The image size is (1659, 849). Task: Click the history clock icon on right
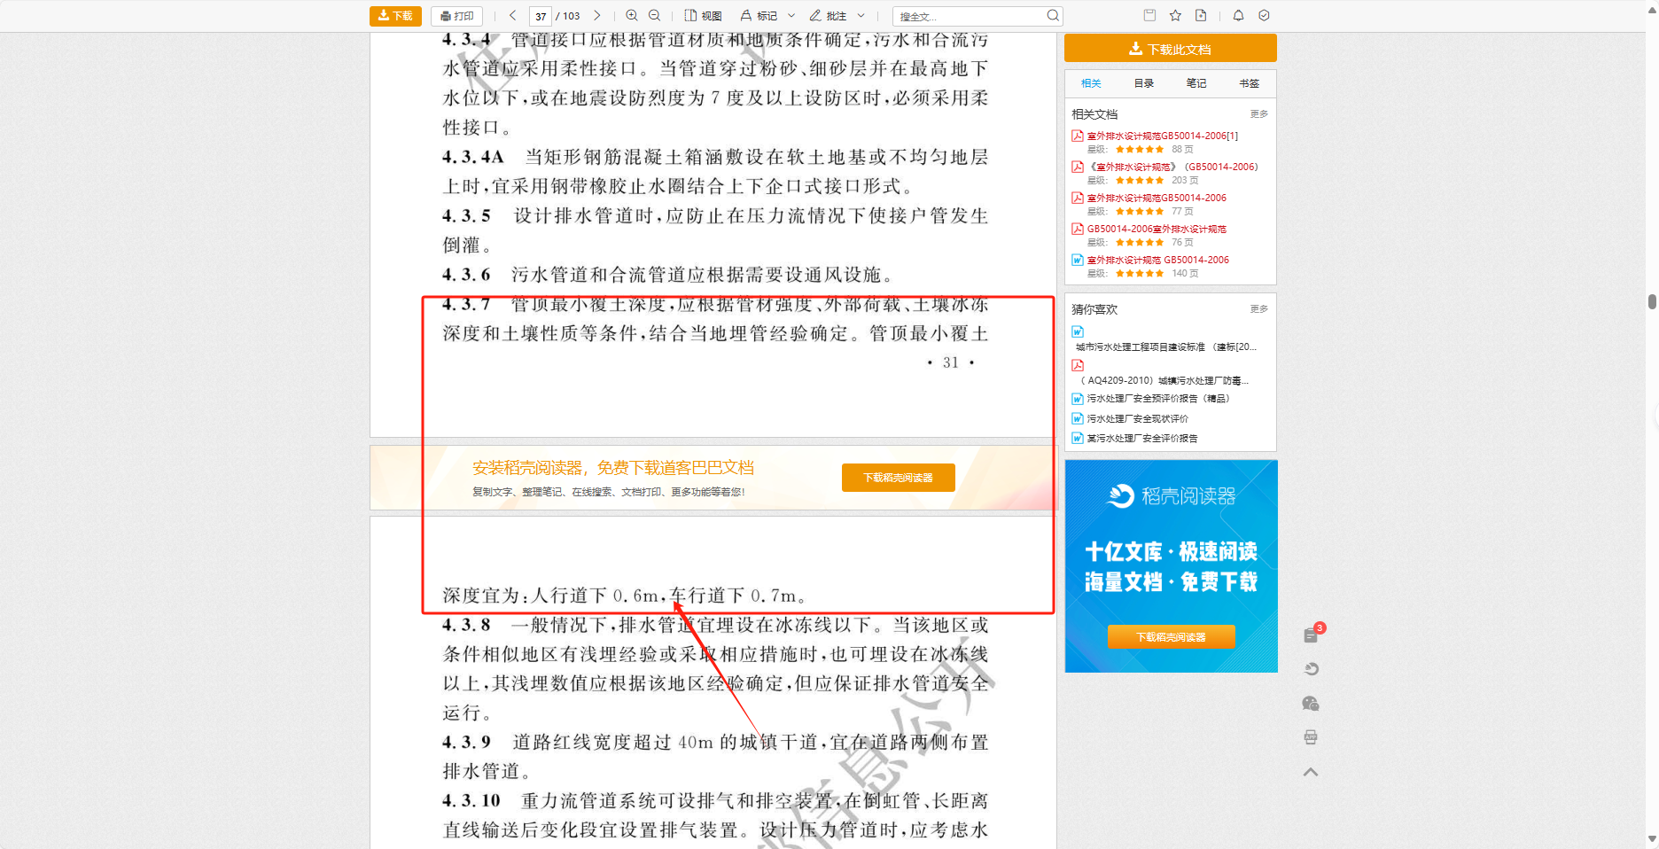click(1312, 669)
